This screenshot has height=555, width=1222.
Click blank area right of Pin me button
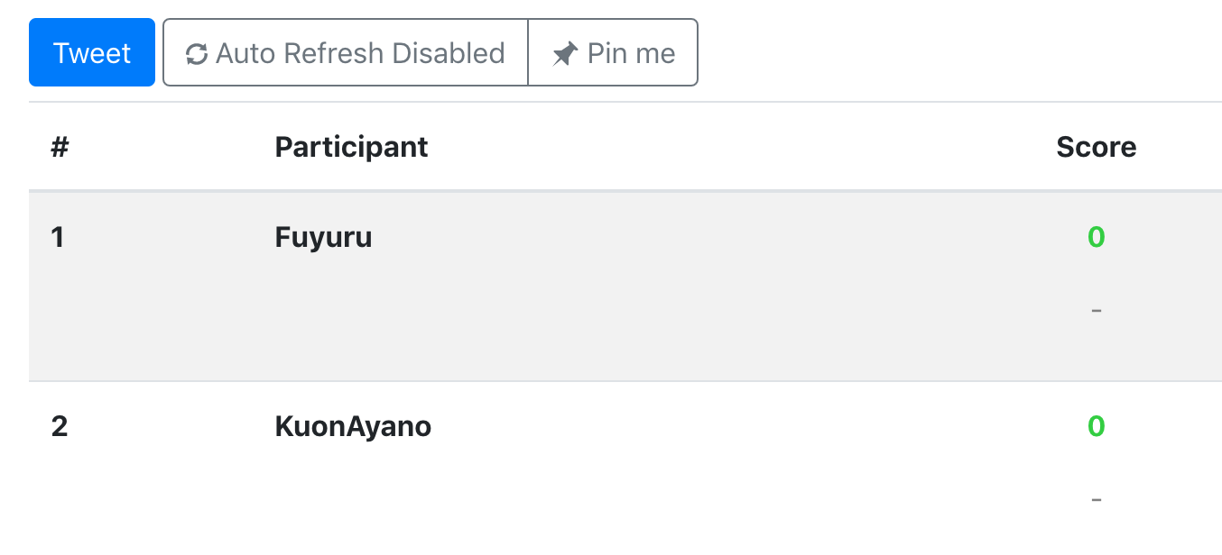tap(957, 52)
